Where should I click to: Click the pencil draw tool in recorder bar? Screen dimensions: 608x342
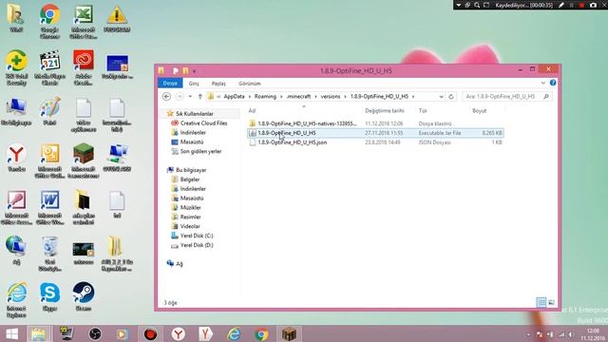[561, 5]
